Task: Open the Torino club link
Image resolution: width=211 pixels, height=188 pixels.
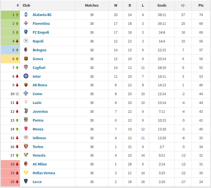Action: click(38, 147)
